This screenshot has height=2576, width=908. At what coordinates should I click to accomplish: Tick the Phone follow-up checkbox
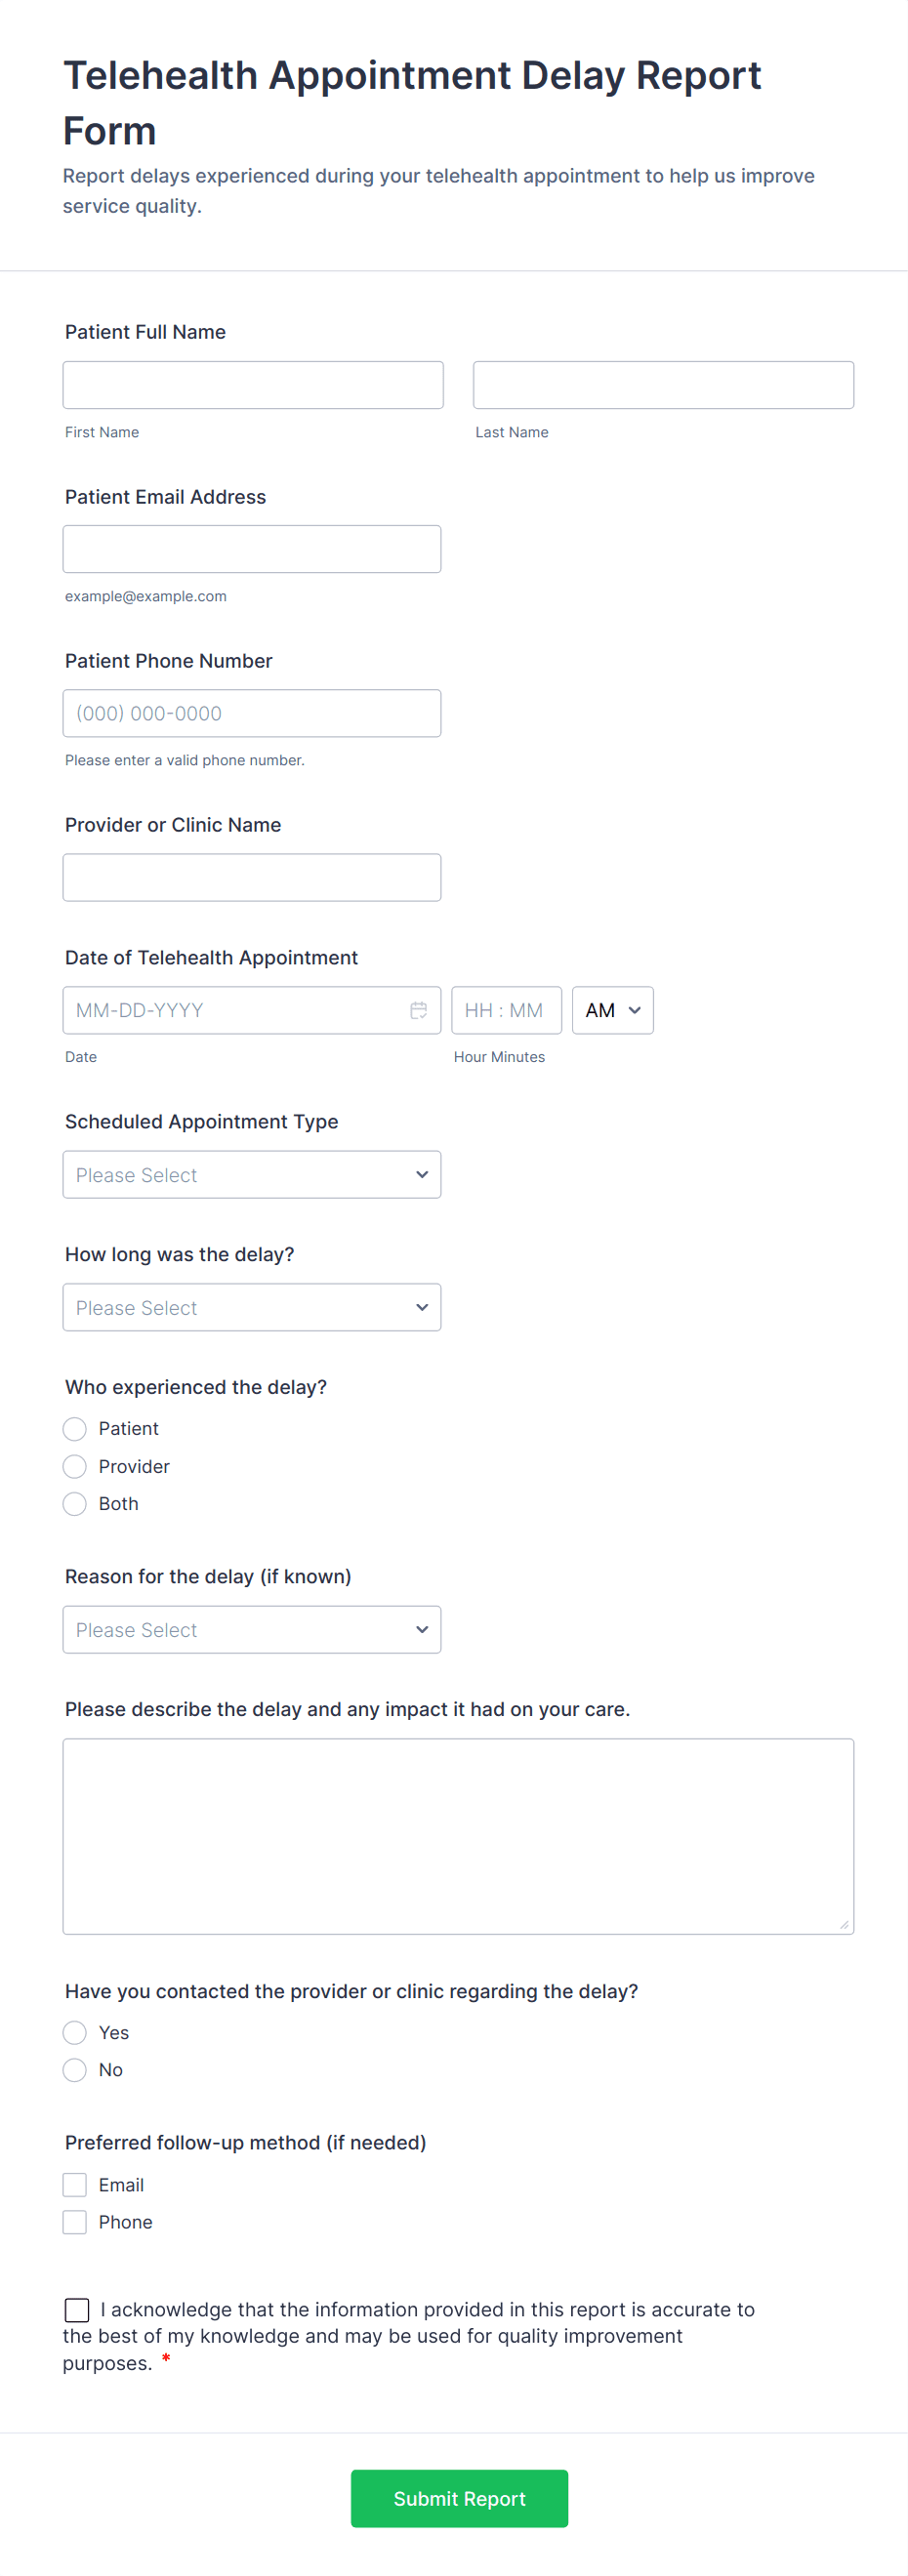75,2222
